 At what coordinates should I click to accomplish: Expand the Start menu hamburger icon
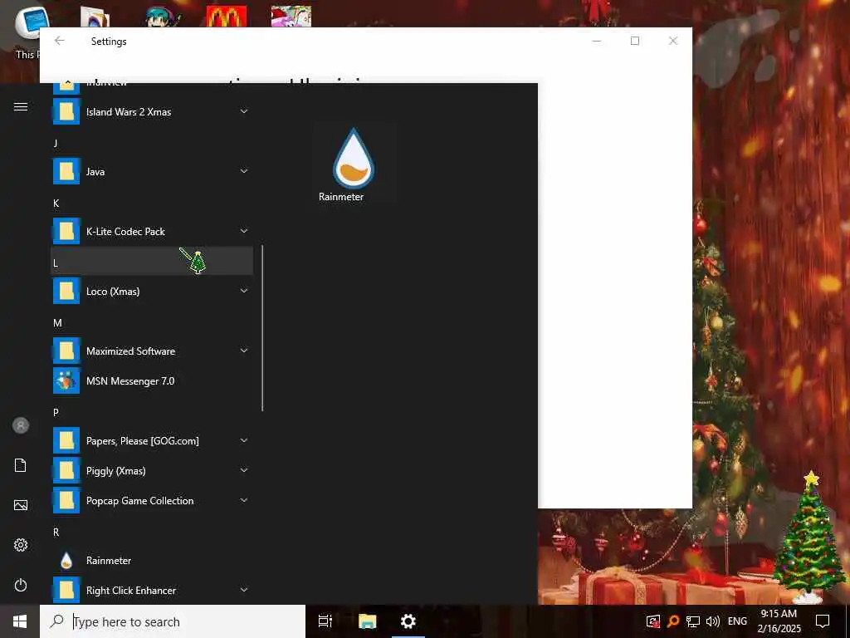(x=21, y=106)
